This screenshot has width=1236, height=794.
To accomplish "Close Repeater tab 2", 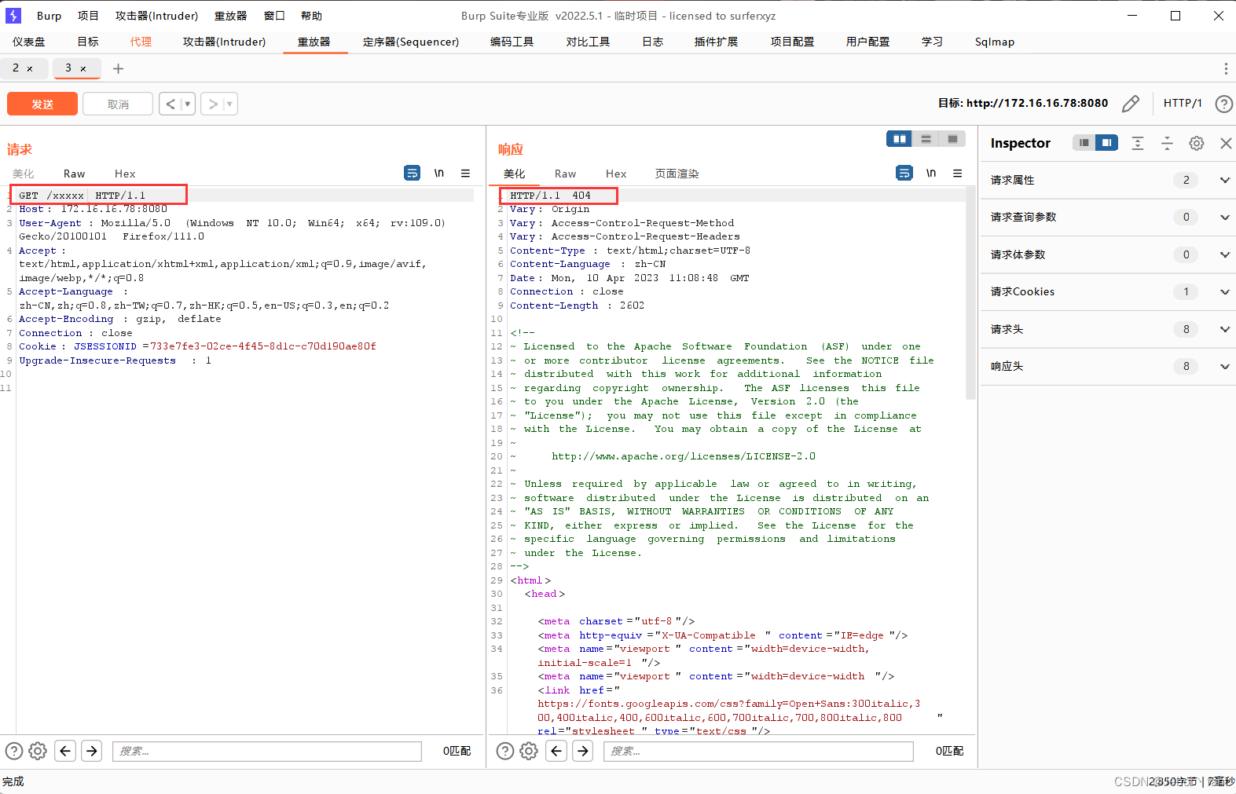I will [30, 69].
